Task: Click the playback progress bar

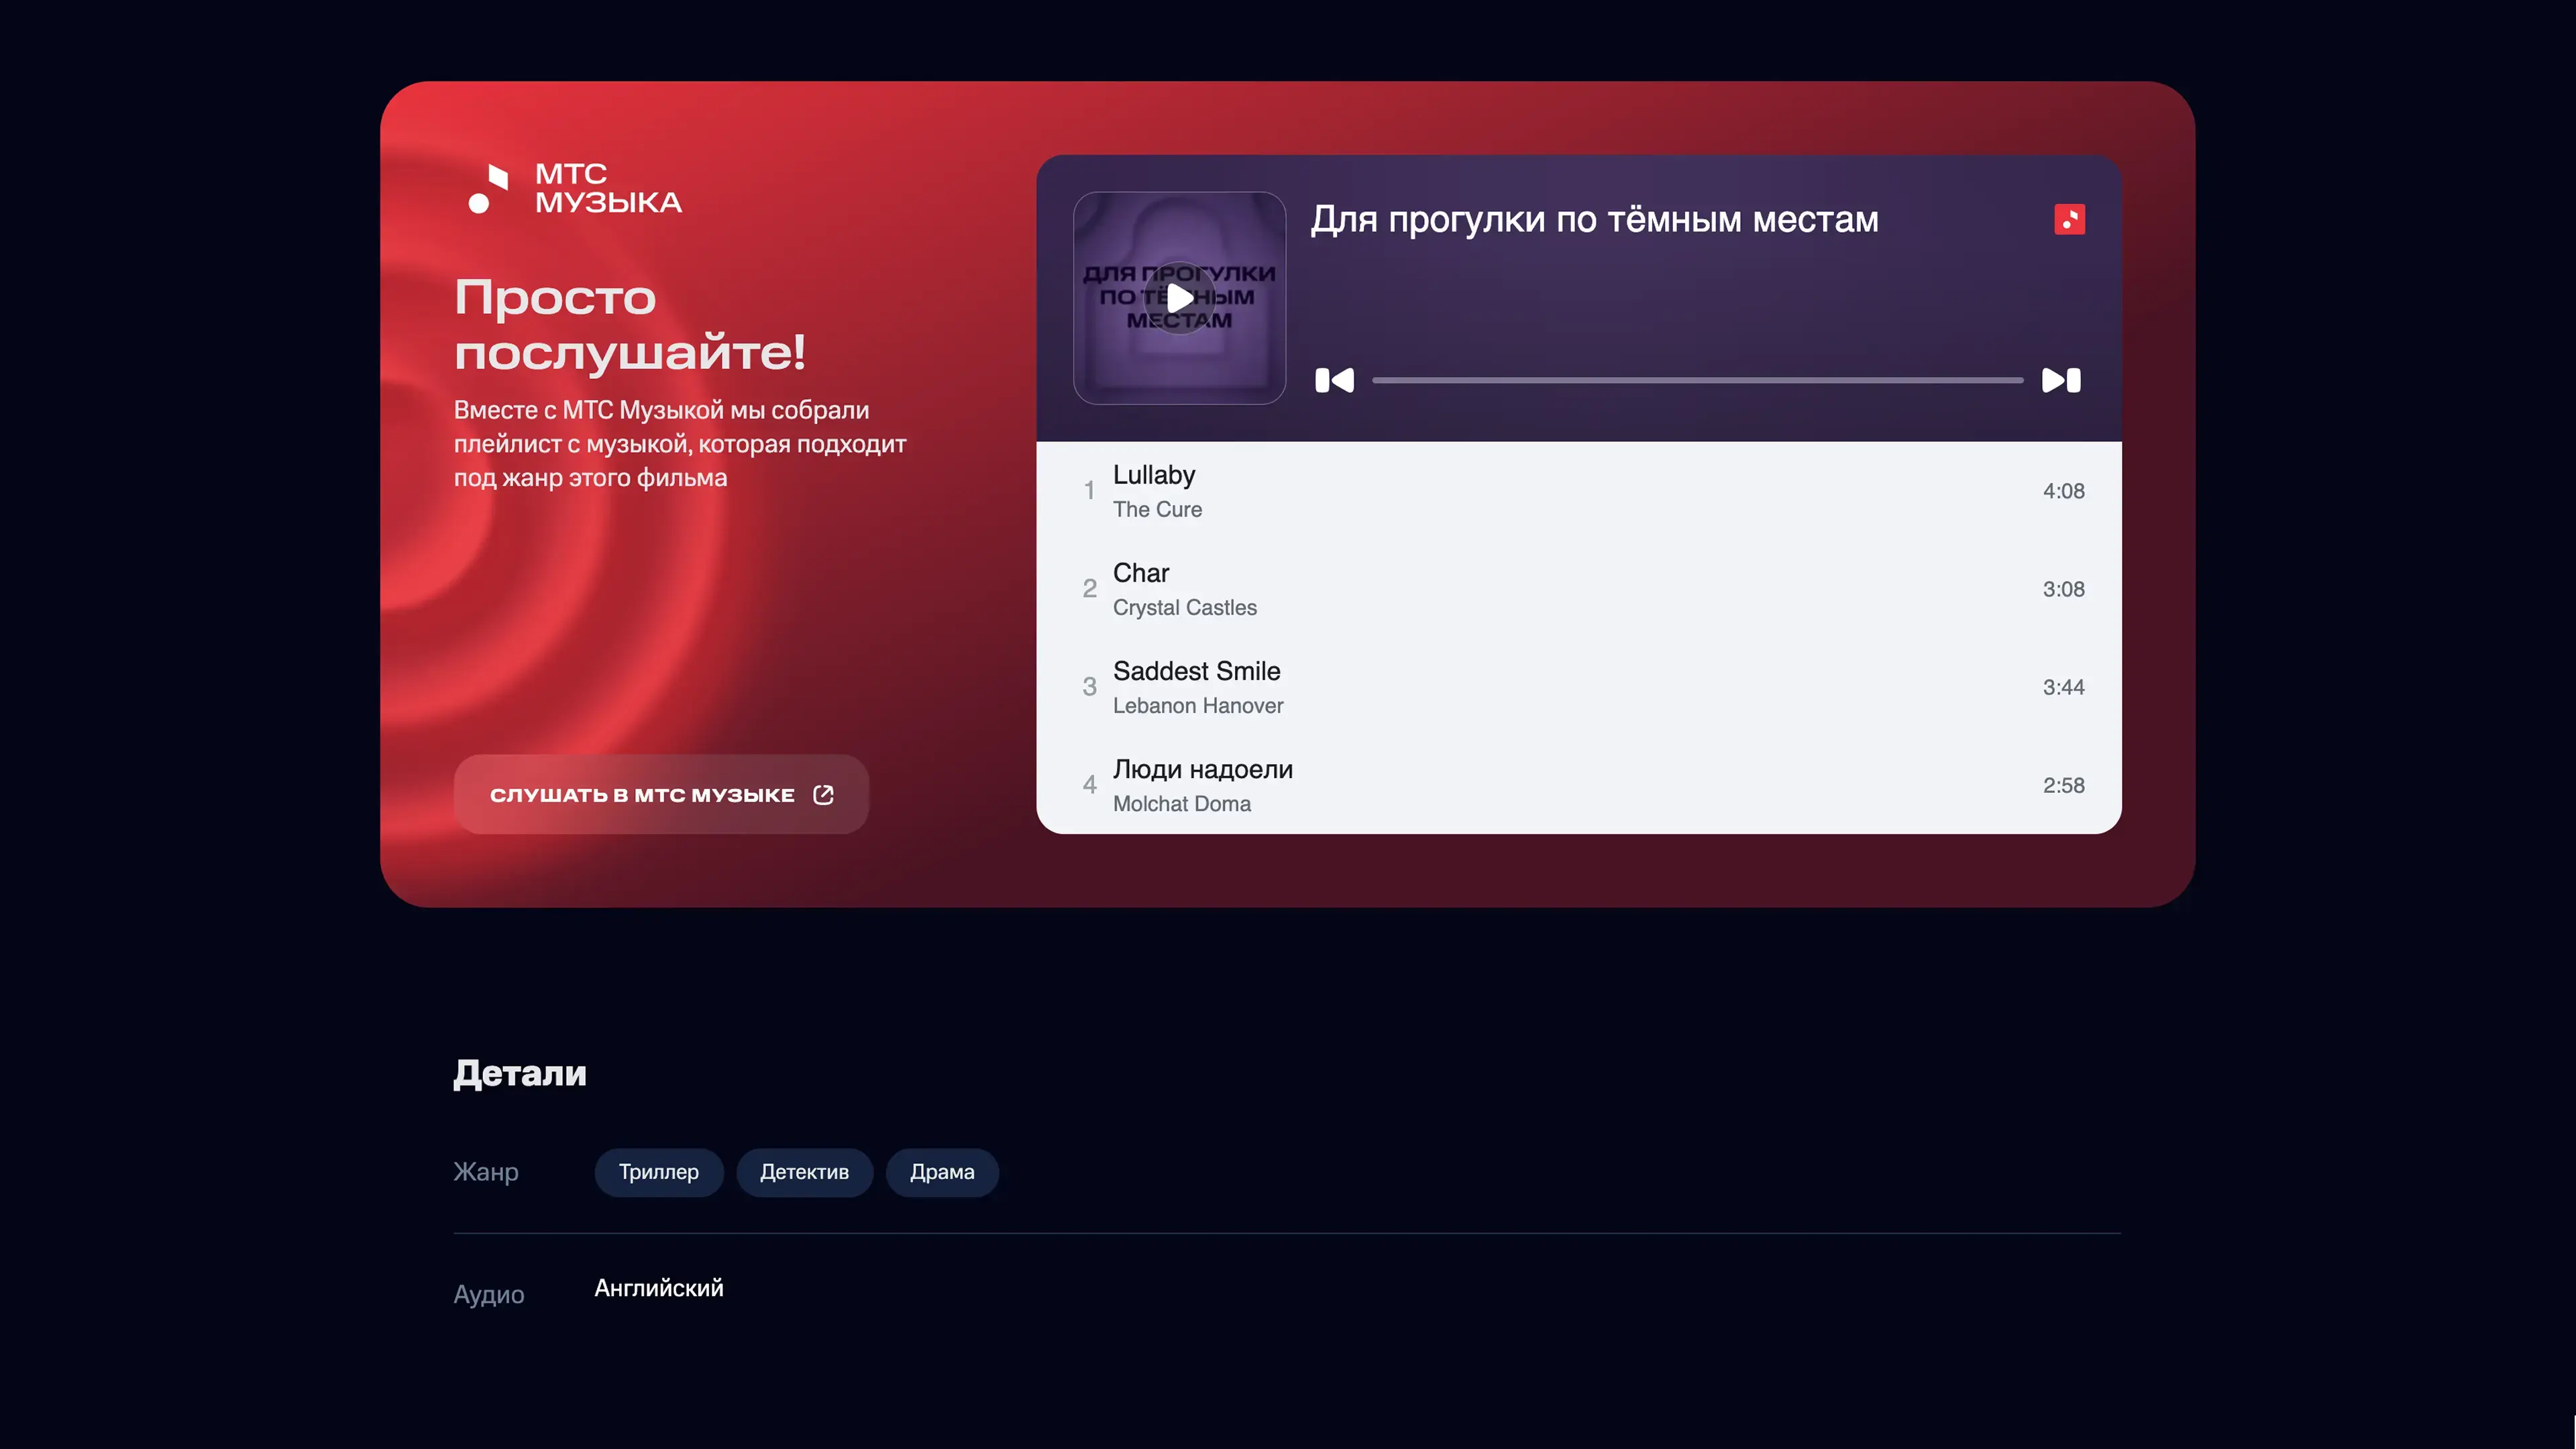Action: 1697,380
